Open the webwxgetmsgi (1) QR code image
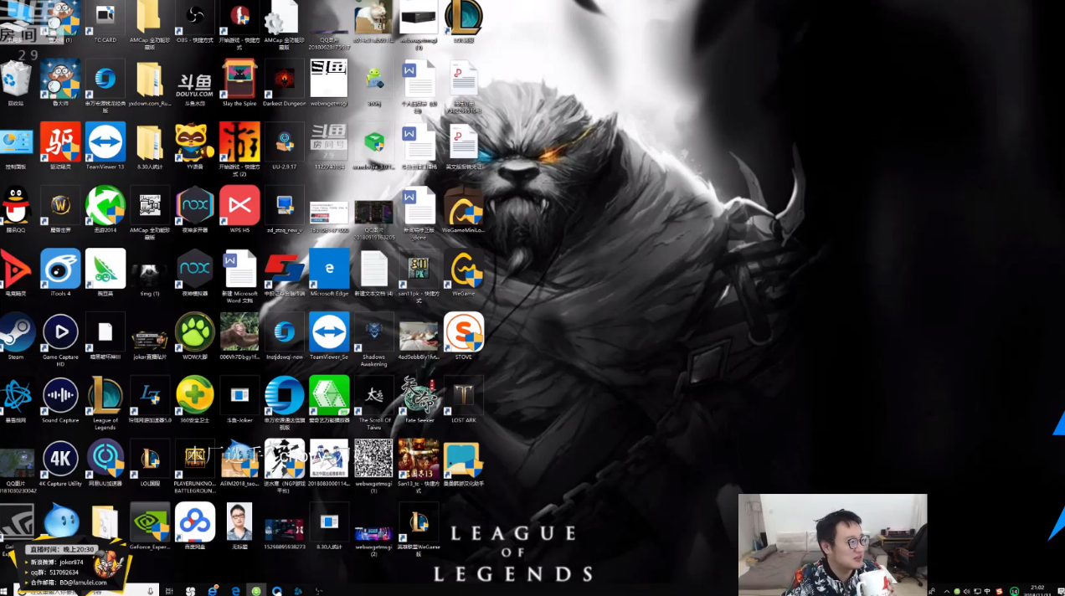The width and height of the screenshot is (1065, 596). (x=374, y=459)
